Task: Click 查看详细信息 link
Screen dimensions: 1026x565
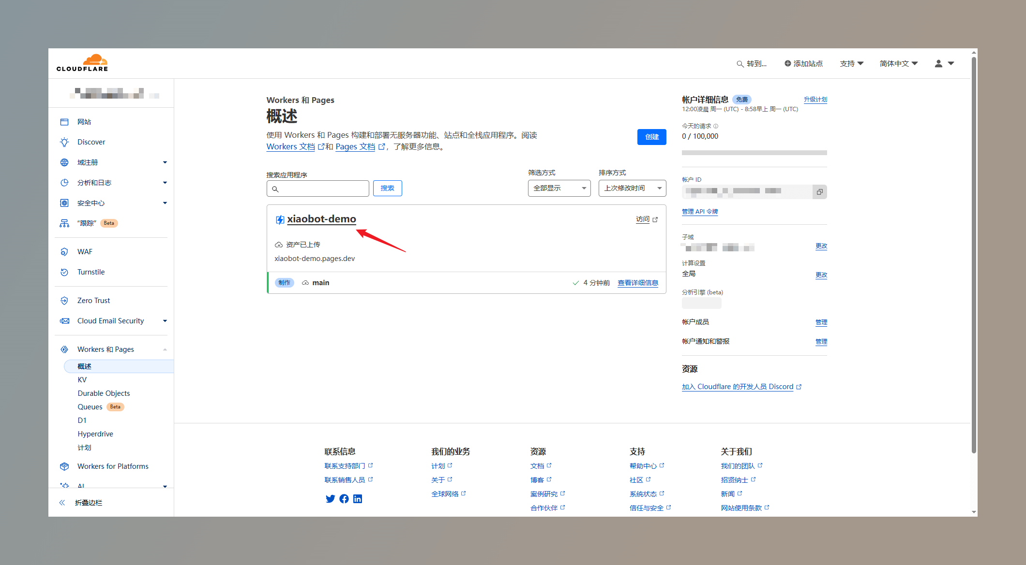Action: tap(637, 283)
